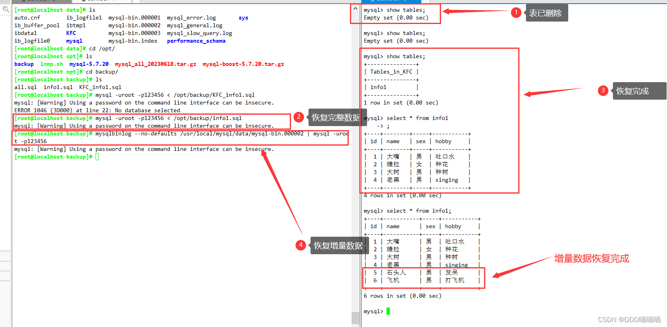
Task: Click the mysql-bin.000002 entry in the ls listing
Action: [x=135, y=25]
